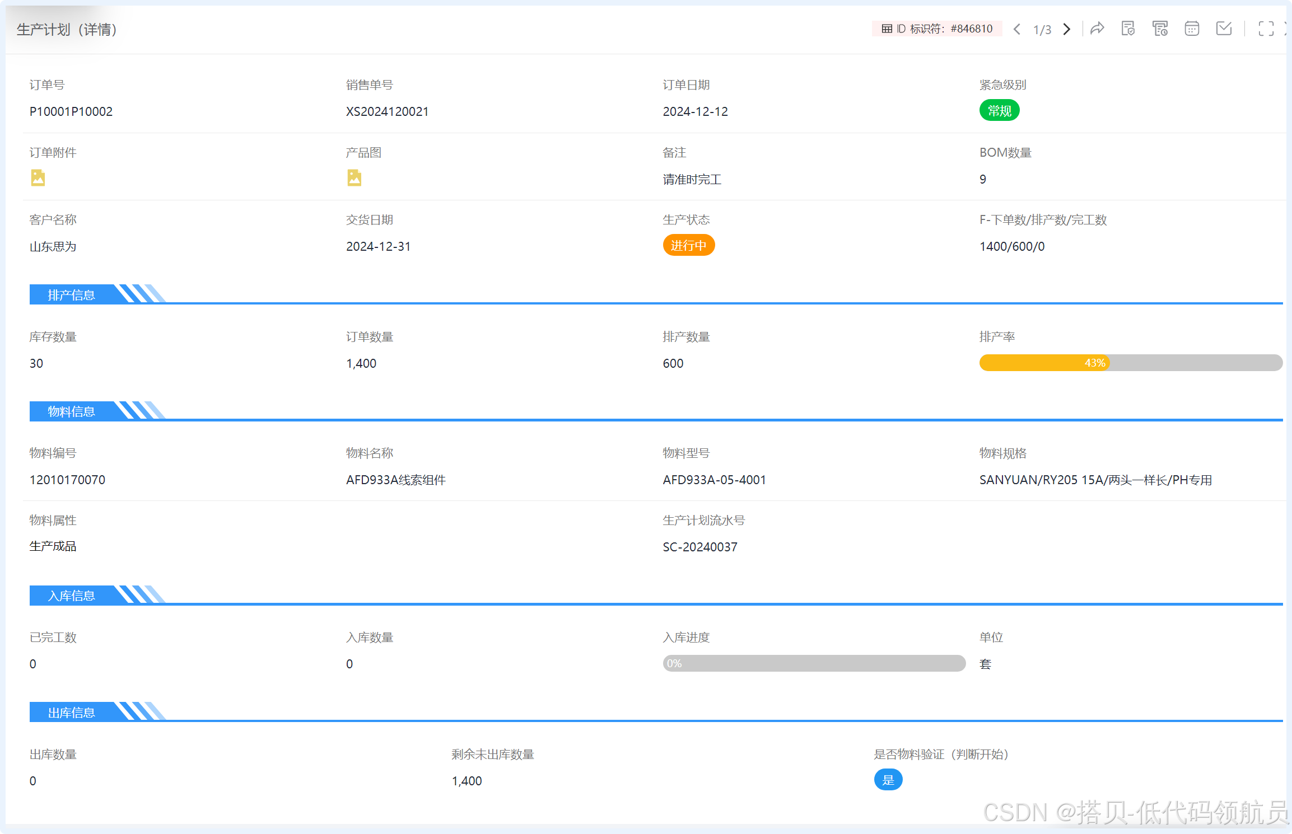Screen dimensions: 1292x834
Task: Select the 入库信息 section header
Action: tap(72, 596)
